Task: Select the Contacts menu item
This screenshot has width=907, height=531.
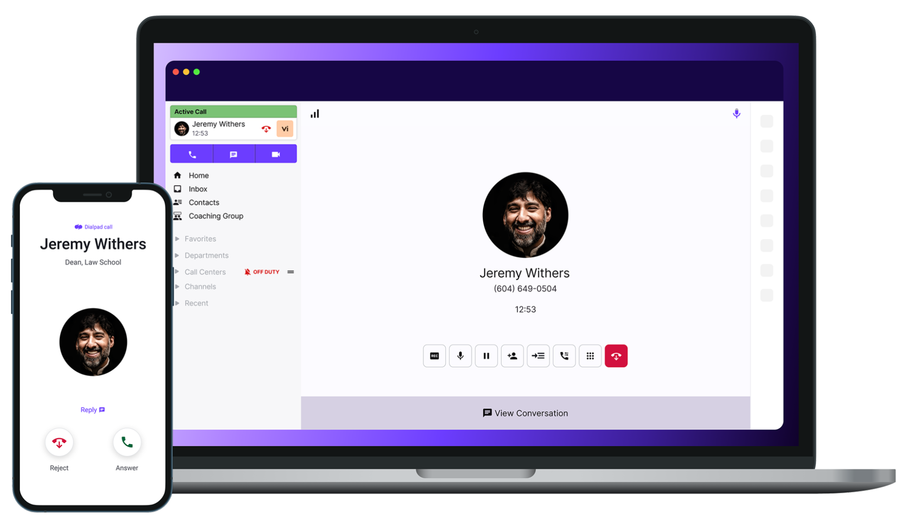Action: click(x=204, y=202)
